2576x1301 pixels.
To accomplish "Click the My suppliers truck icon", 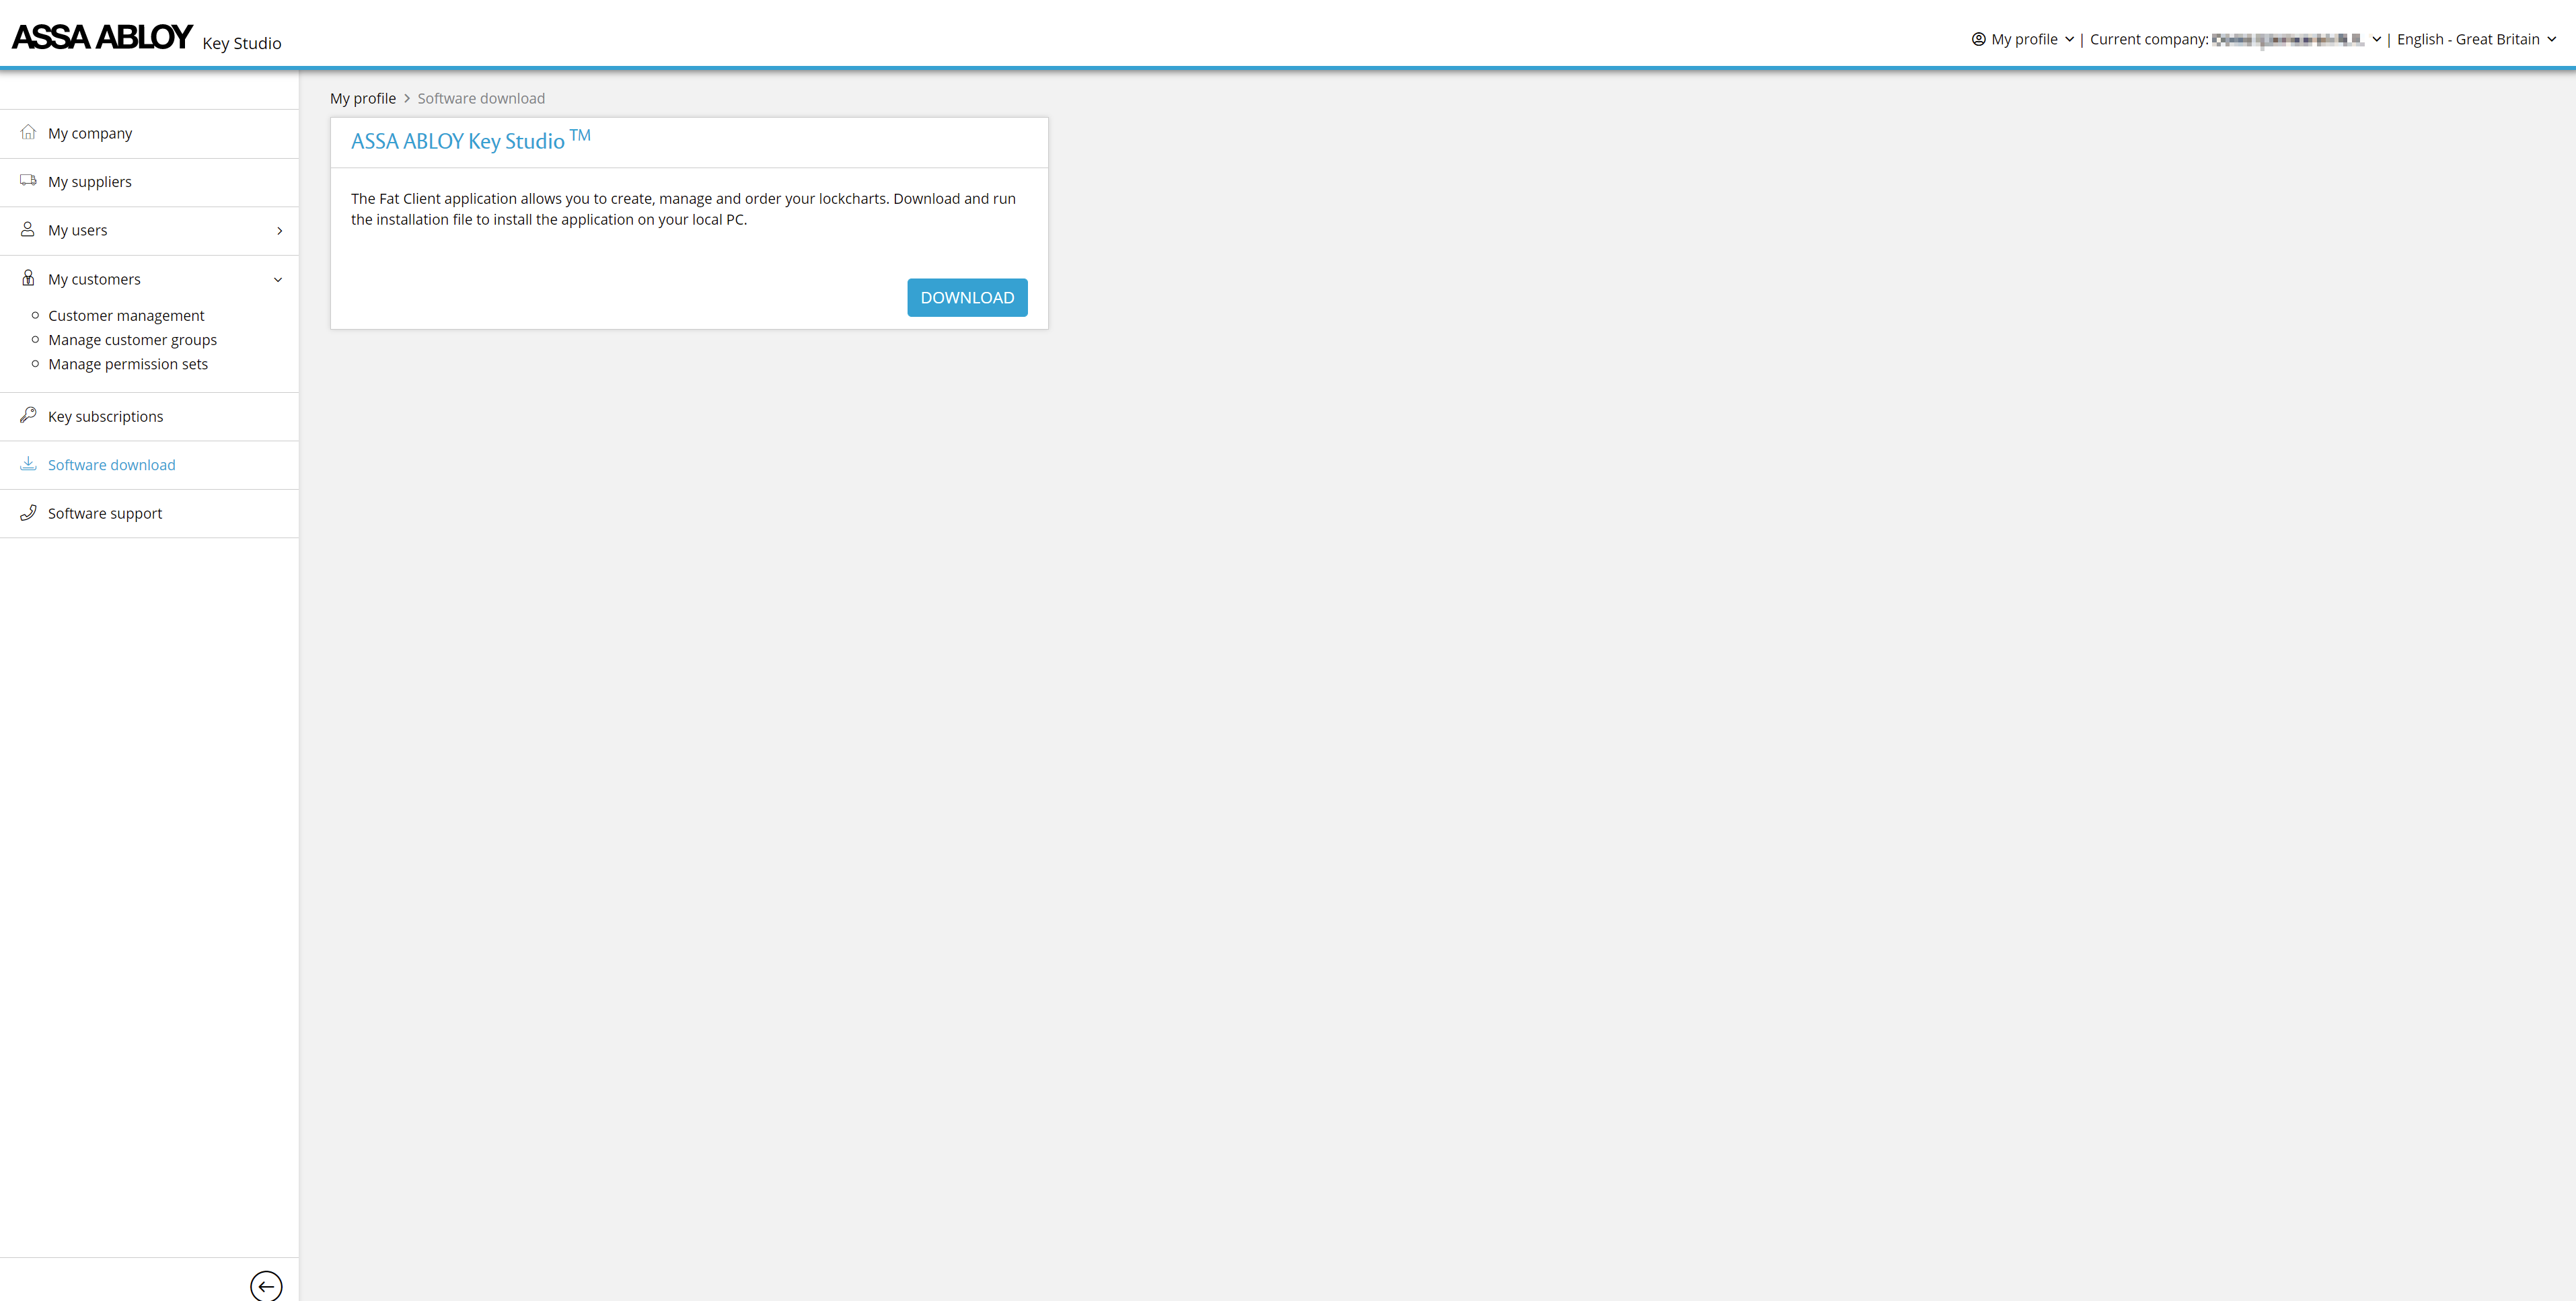I will tap(28, 181).
